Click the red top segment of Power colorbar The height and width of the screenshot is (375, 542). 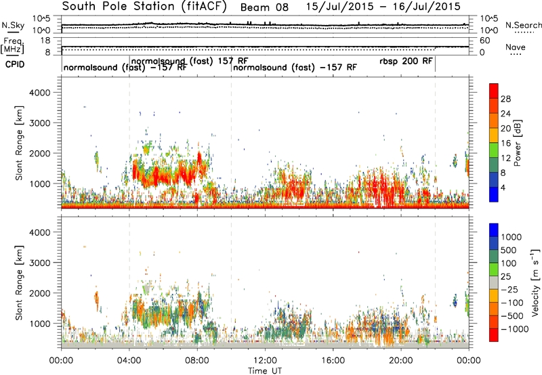click(494, 91)
